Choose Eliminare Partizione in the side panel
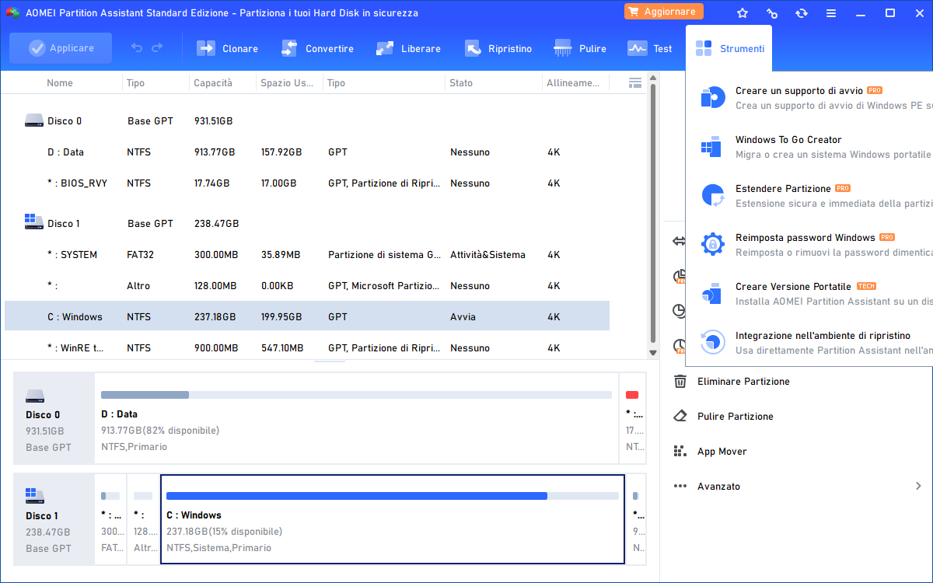This screenshot has height=583, width=933. coord(732,382)
